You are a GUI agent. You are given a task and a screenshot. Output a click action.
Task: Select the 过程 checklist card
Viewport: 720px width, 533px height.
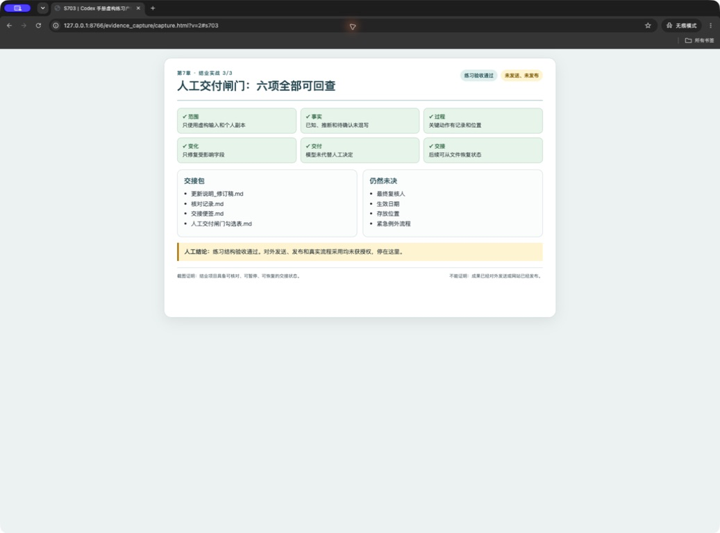[483, 121]
